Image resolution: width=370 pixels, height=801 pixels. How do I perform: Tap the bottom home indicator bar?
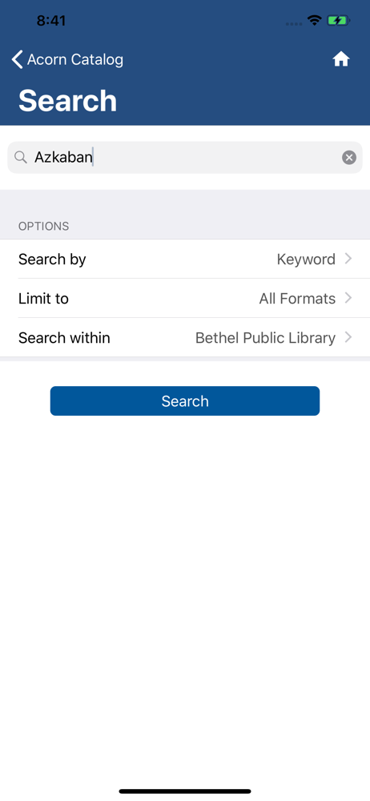click(185, 791)
